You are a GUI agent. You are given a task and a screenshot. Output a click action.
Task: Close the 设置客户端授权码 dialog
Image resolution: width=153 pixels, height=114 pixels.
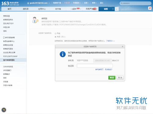tap(122, 47)
